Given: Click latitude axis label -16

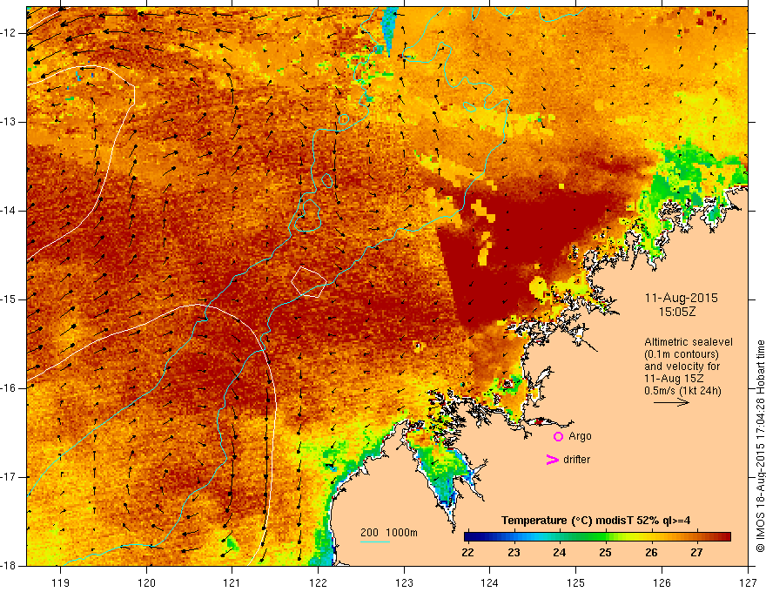Looking at the screenshot, I should (10, 388).
